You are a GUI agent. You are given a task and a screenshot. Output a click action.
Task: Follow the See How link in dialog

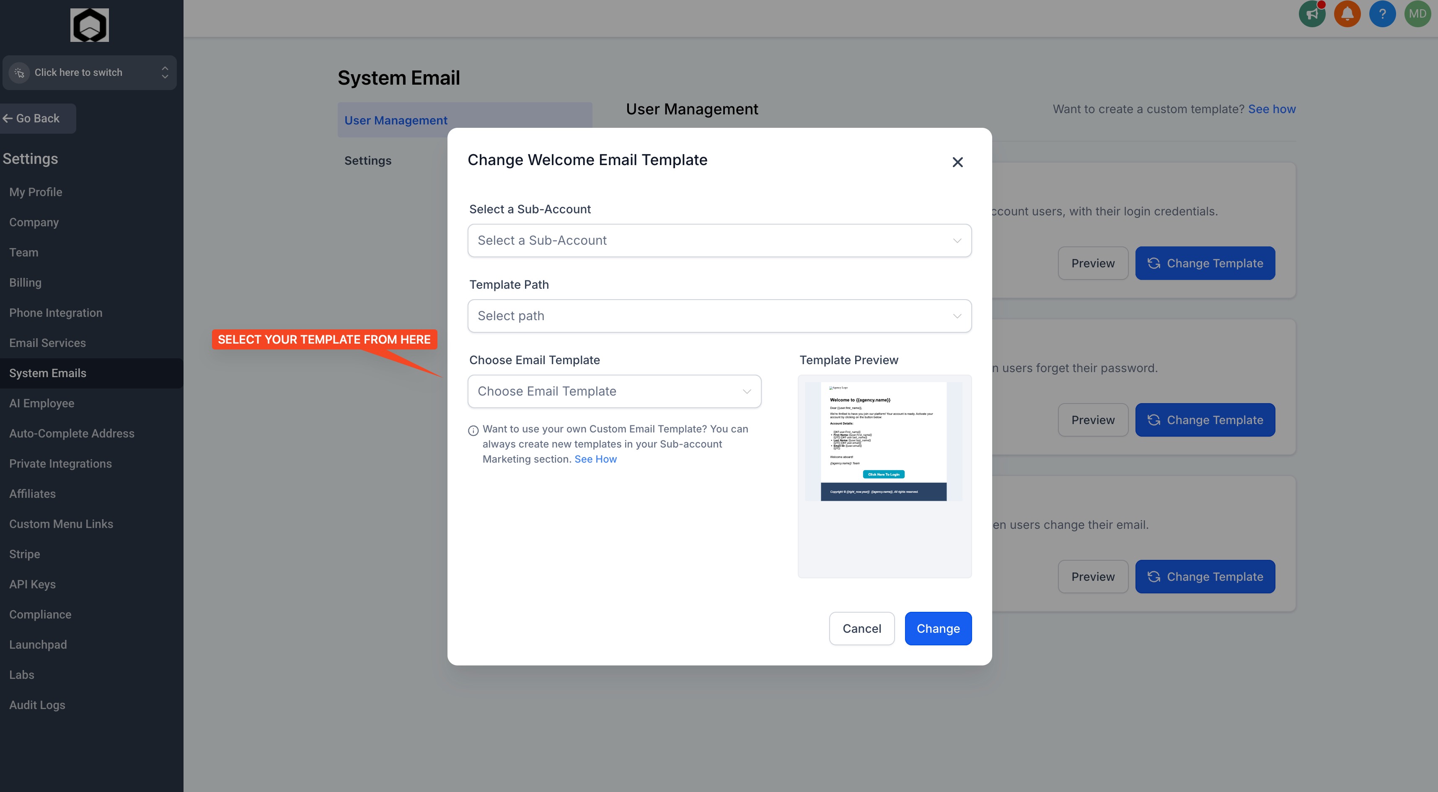(595, 459)
